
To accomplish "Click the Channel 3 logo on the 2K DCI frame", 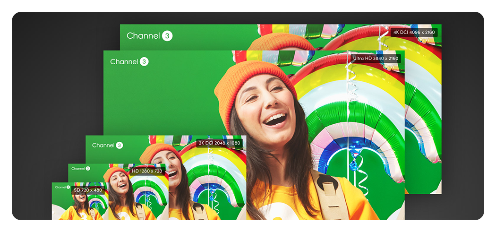I will [108, 145].
